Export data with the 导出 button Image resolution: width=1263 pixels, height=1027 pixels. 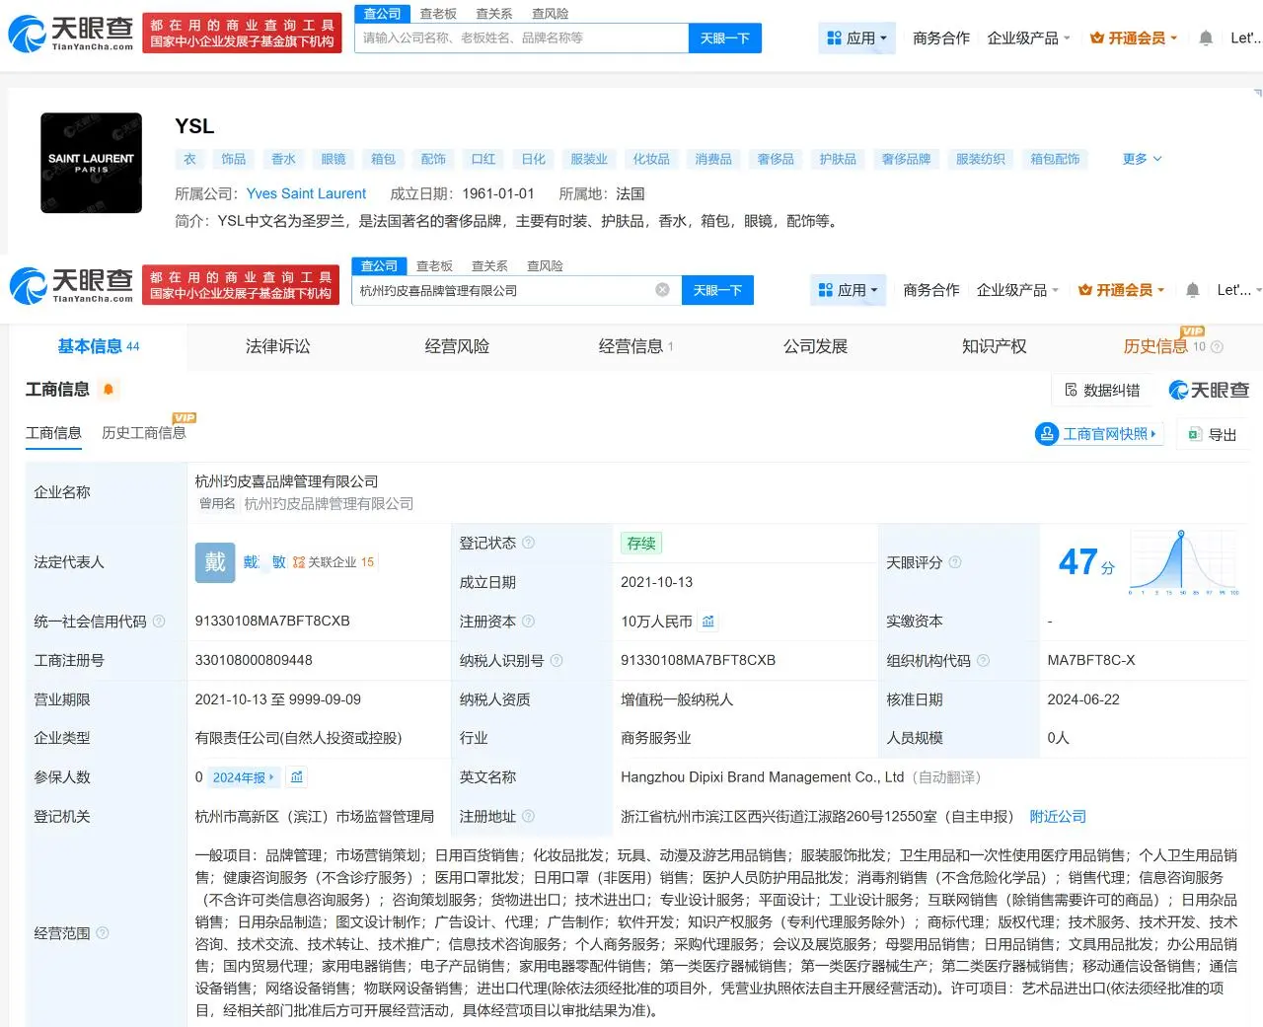1213,434
